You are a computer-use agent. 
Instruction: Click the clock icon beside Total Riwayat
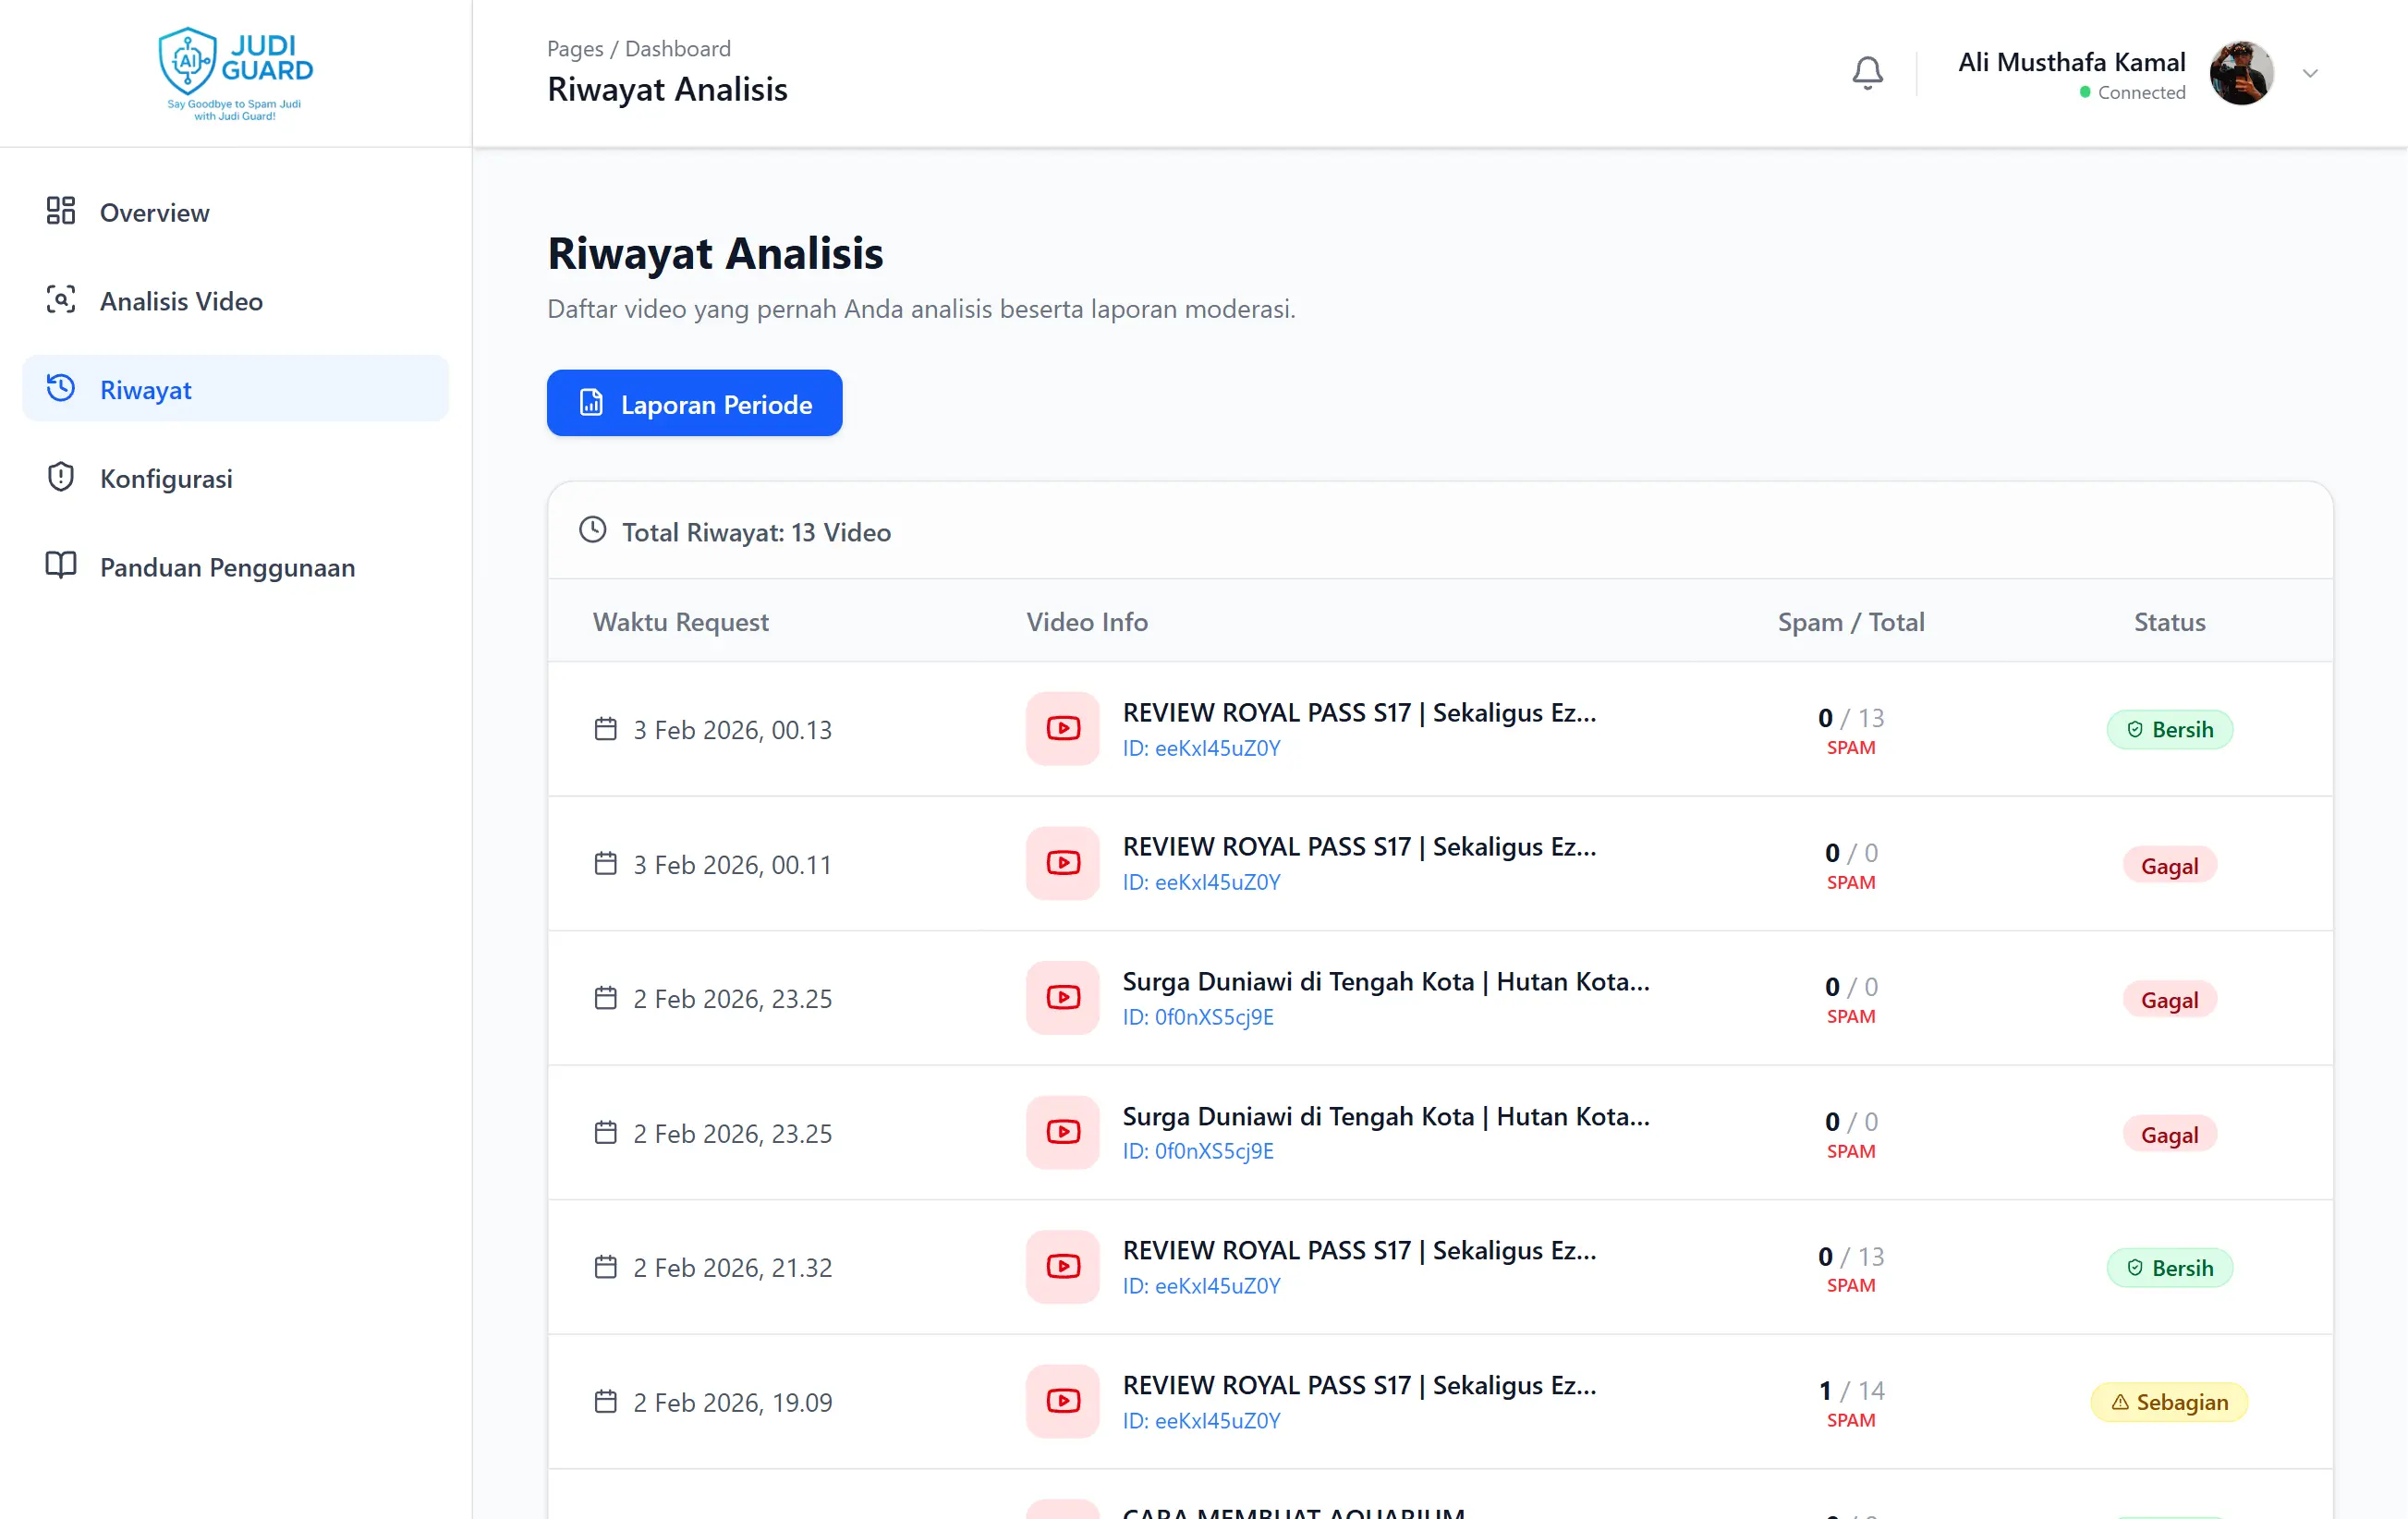(x=593, y=530)
